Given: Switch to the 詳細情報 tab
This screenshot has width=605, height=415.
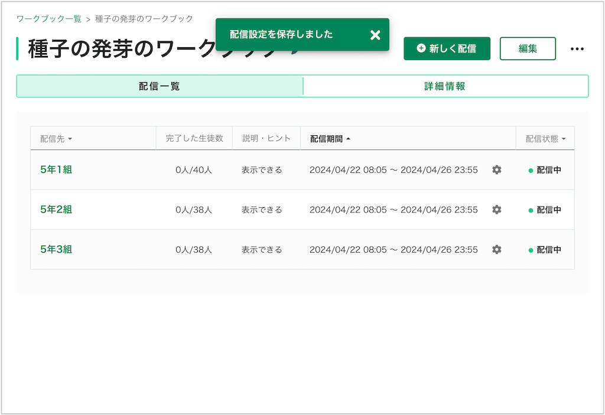Looking at the screenshot, I should coord(445,86).
